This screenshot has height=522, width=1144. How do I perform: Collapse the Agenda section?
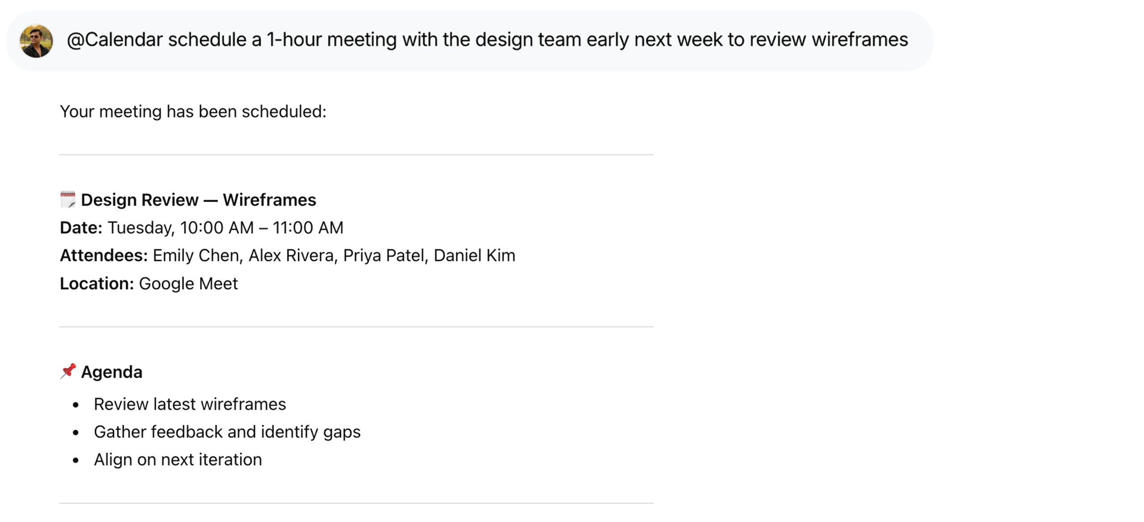click(x=111, y=371)
